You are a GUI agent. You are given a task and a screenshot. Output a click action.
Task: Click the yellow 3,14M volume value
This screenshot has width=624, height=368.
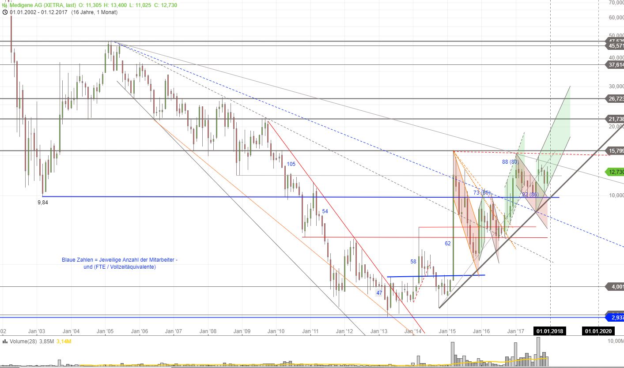click(64, 342)
